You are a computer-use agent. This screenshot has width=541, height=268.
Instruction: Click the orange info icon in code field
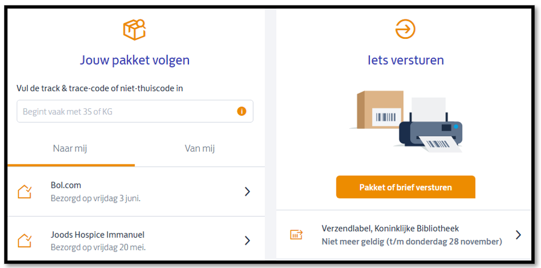[x=241, y=112]
